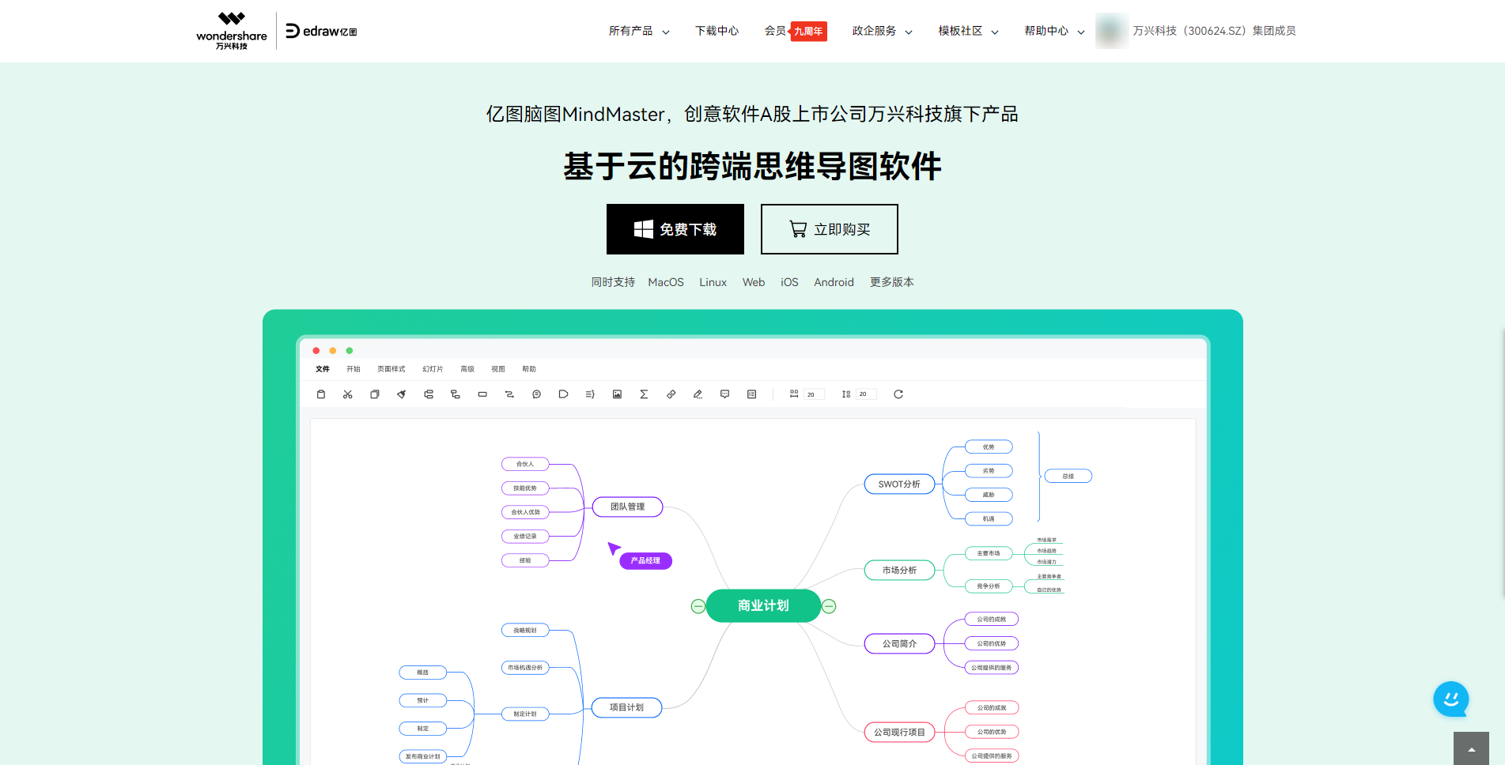Click the Refresh/Sync icon in the toolbar

coord(898,394)
